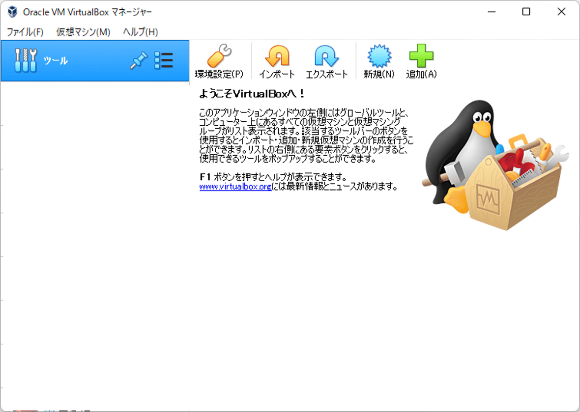This screenshot has width=580, height=412.
Task: Add an existing VM with 追加(A)
Action: (x=421, y=61)
